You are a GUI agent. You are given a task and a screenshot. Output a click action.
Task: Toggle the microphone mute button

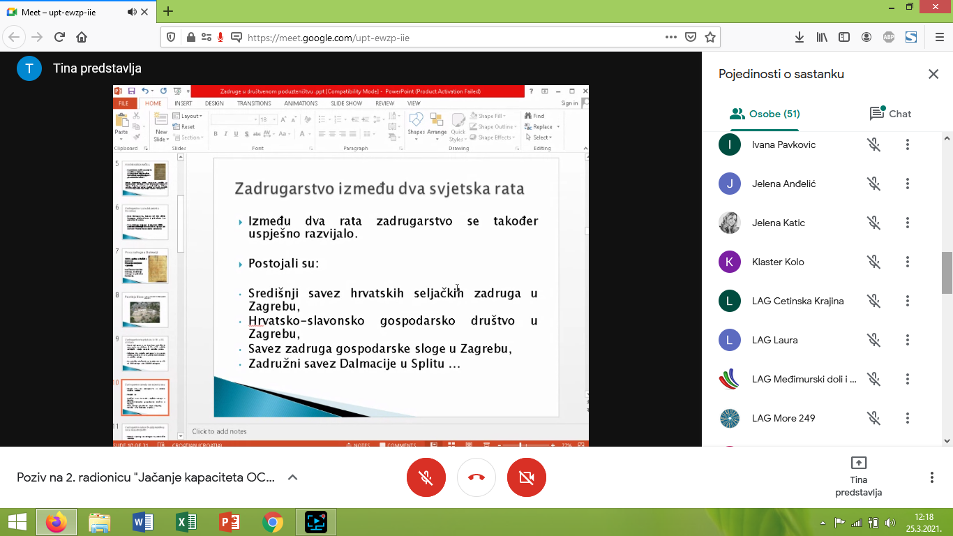coord(426,477)
